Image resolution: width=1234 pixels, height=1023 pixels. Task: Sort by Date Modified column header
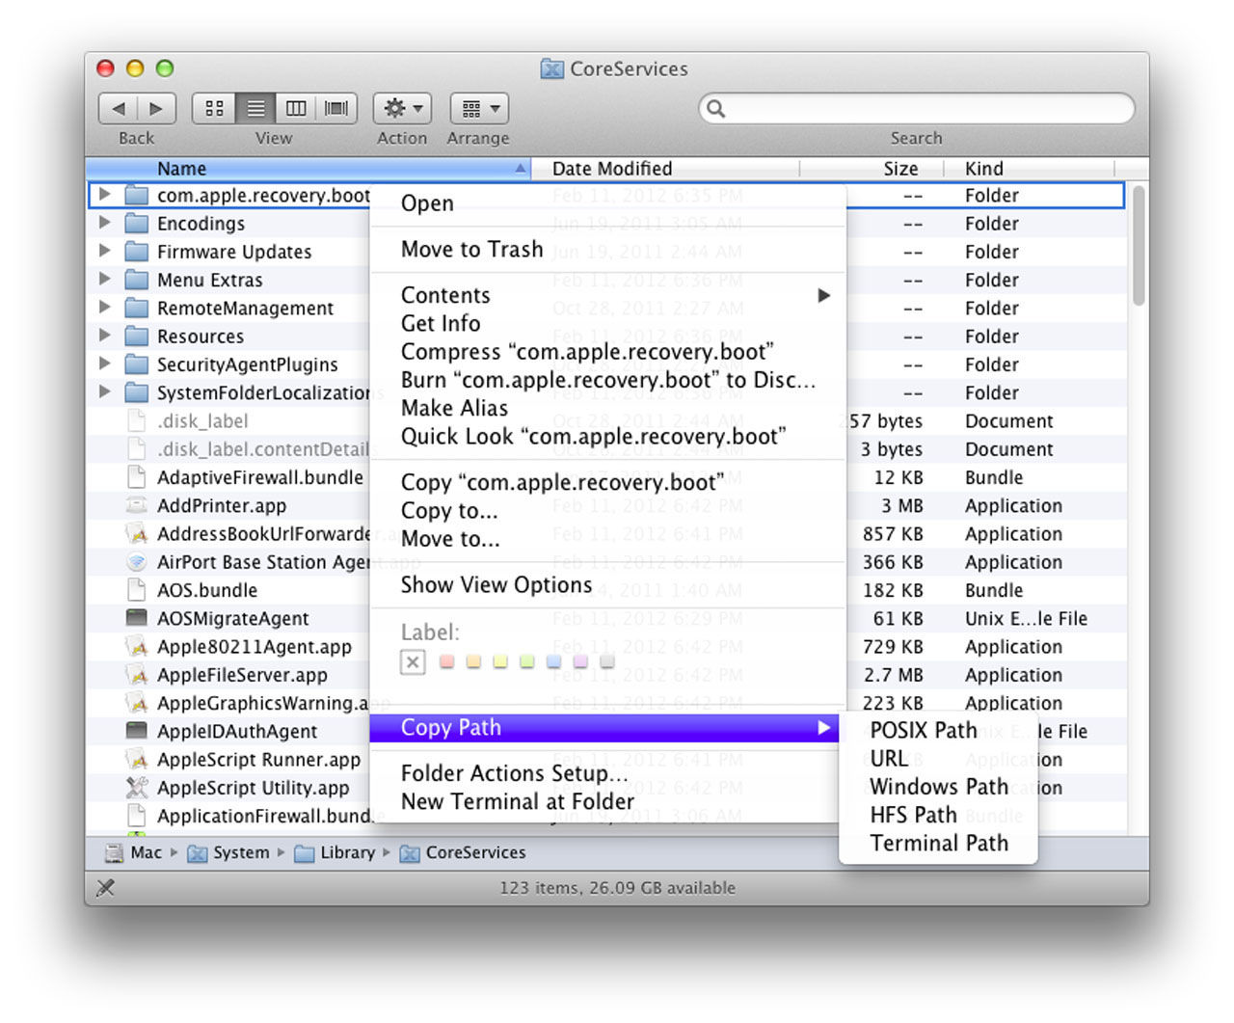pos(612,169)
